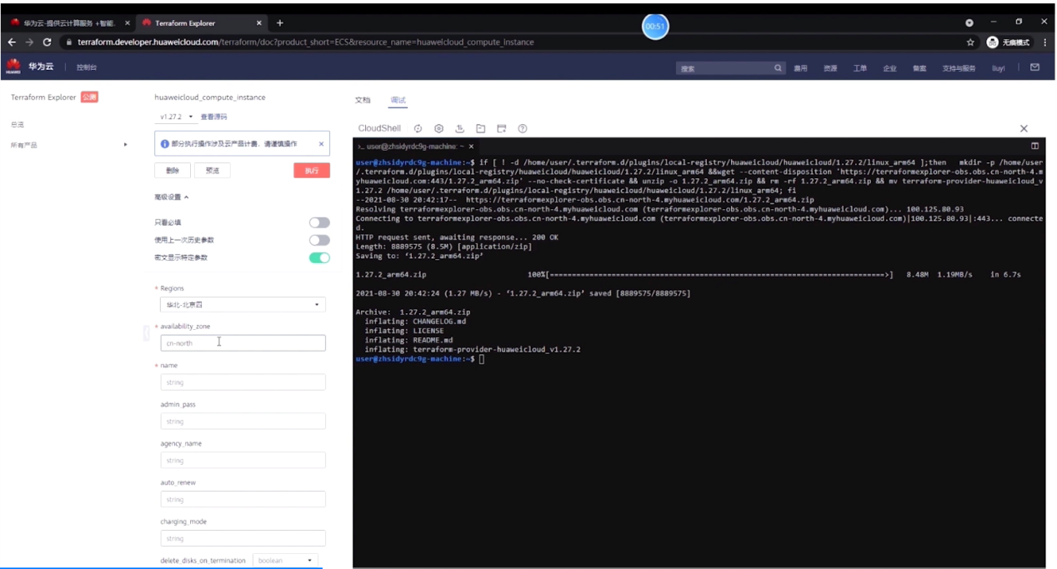Click the header search magnifier icon
The image size is (1057, 569).
779,67
